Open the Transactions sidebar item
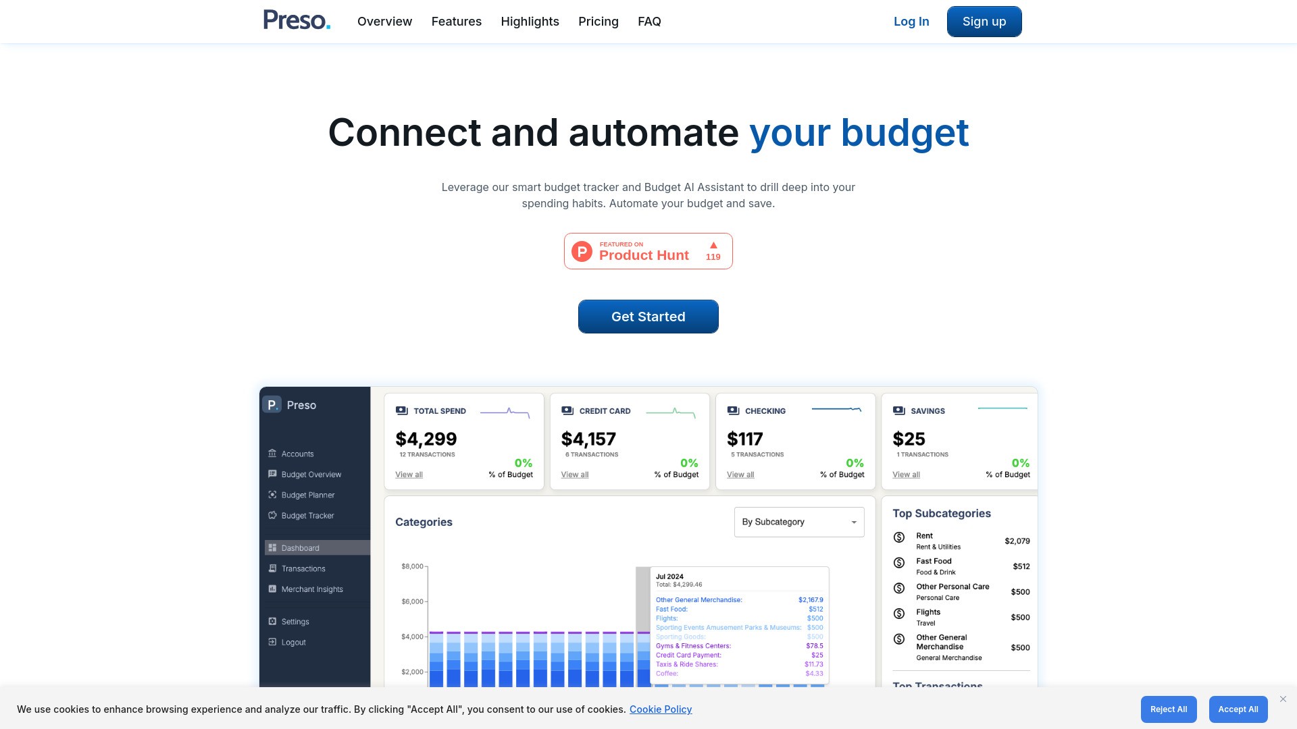Image resolution: width=1297 pixels, height=729 pixels. coord(303,568)
